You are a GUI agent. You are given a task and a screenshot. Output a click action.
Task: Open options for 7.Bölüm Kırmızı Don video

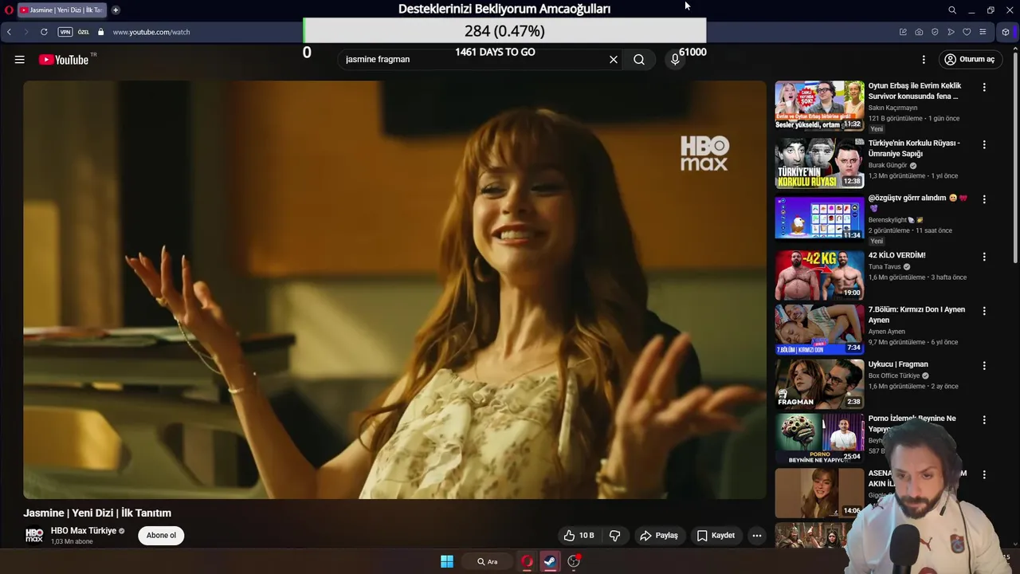point(984,311)
